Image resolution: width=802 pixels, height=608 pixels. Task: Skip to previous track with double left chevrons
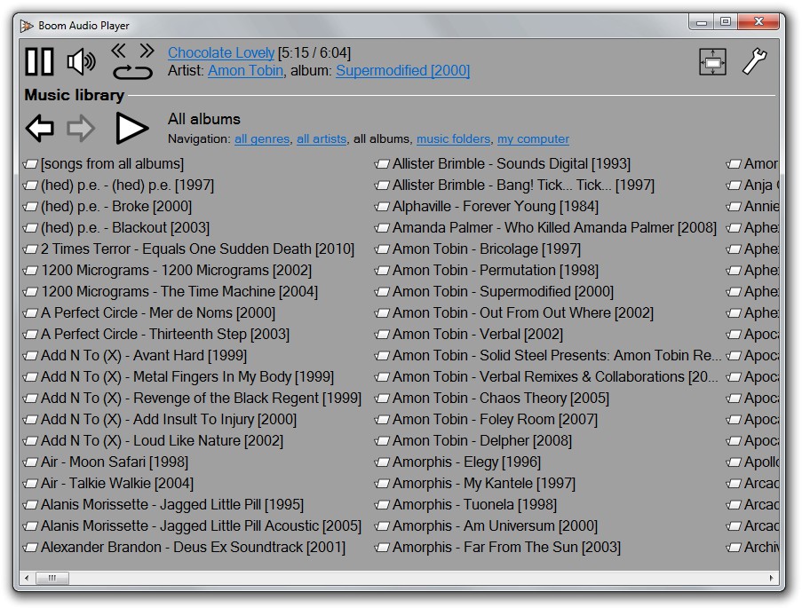coord(119,51)
